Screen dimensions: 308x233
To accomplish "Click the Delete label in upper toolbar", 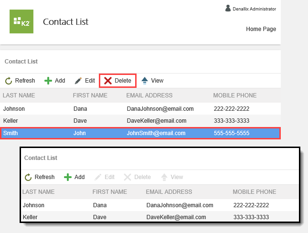I will tap(123, 81).
